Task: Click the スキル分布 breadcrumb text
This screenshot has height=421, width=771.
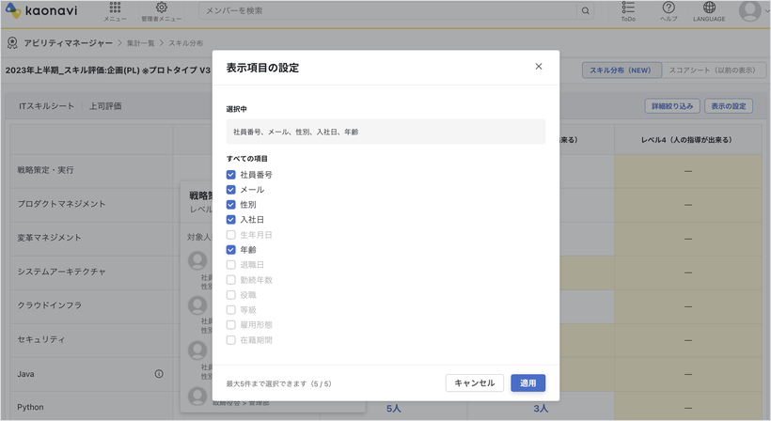Action: [186, 43]
